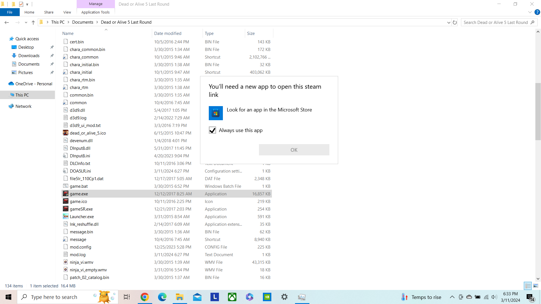The image size is (541, 304).
Task: Expand the chevron after This PC breadcrumb
Action: (x=68, y=22)
